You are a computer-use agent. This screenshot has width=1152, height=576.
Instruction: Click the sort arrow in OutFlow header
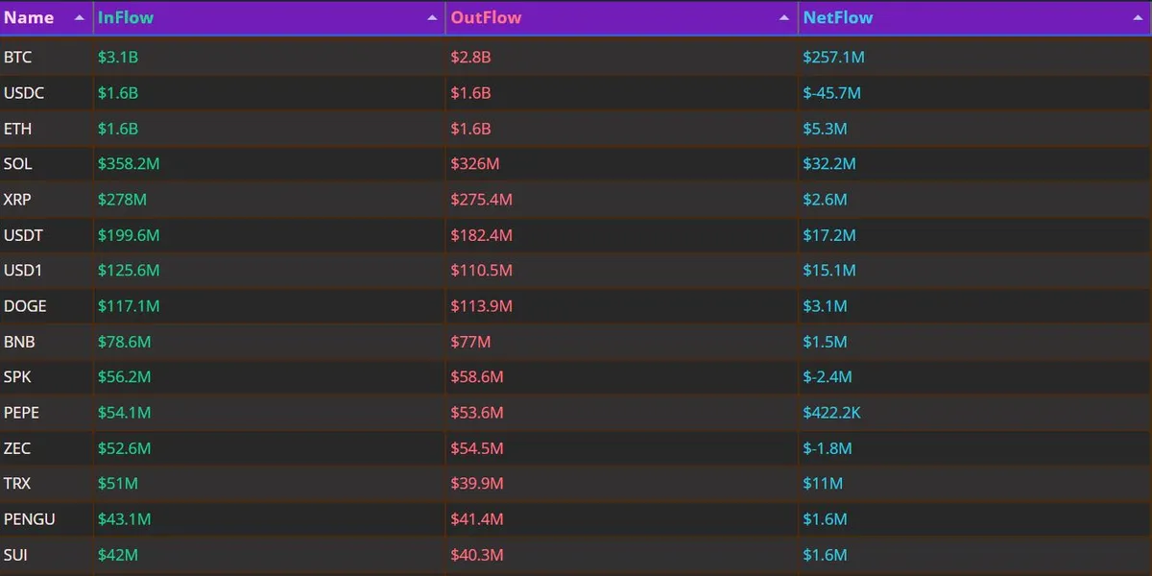(x=784, y=18)
